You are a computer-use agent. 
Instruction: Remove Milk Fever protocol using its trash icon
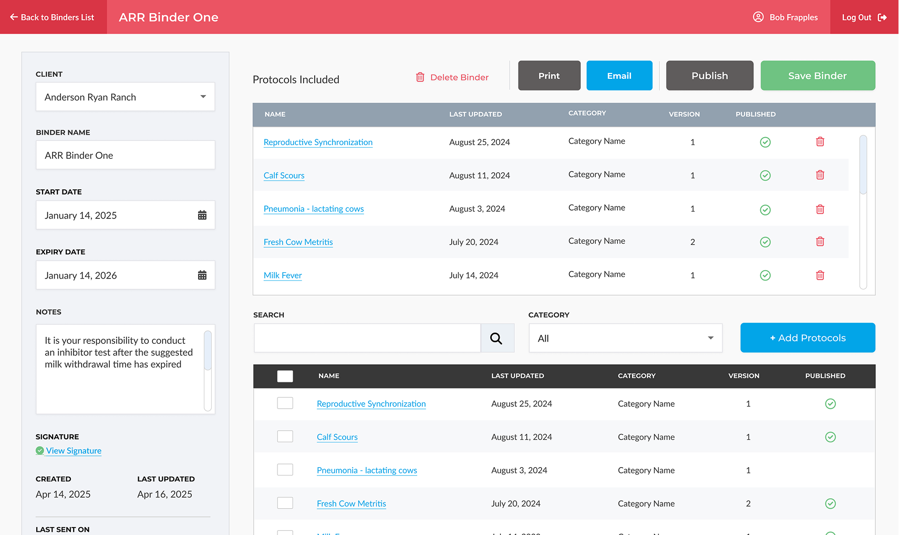[x=820, y=275]
